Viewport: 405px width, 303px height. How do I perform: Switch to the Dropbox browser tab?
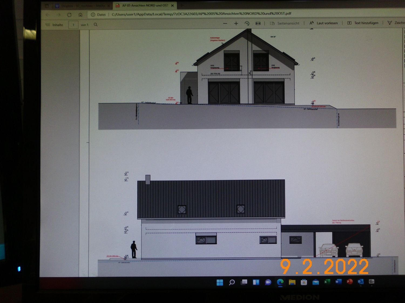click(81, 6)
